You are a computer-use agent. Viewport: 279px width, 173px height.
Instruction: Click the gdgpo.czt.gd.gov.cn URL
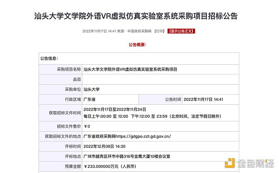[143, 136]
